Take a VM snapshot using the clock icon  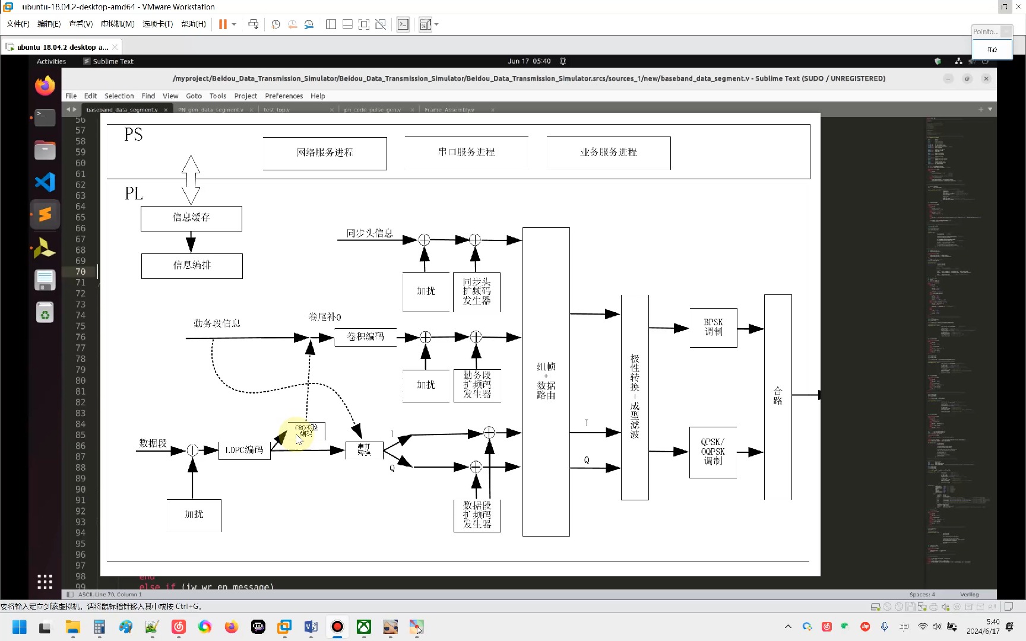pos(275,24)
